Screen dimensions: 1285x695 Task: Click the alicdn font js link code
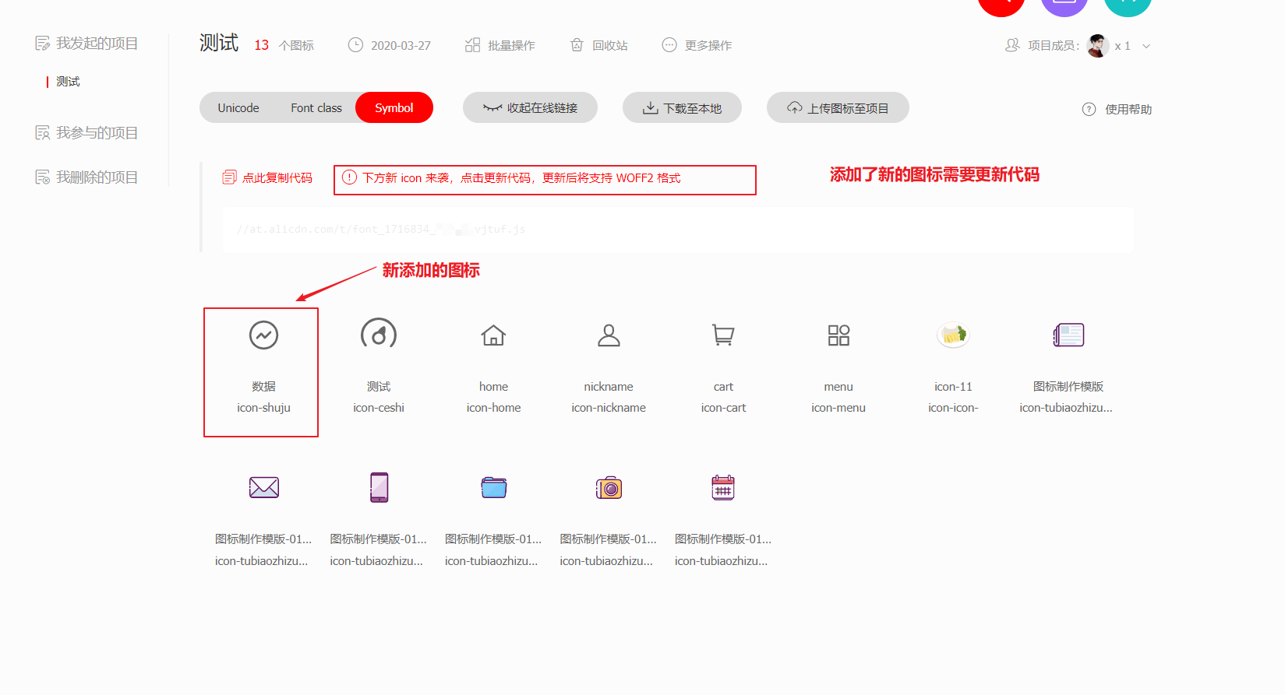pyautogui.click(x=381, y=229)
